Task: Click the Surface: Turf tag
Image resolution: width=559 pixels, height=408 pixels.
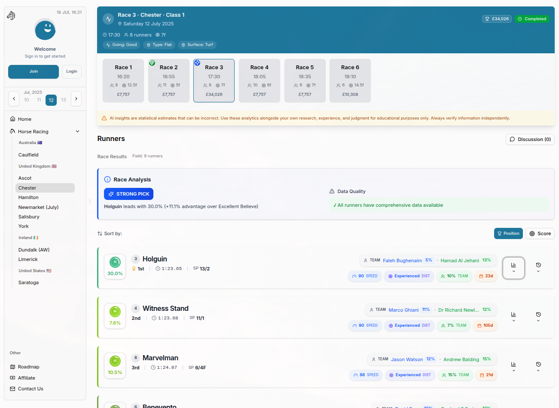Action: pyautogui.click(x=197, y=45)
